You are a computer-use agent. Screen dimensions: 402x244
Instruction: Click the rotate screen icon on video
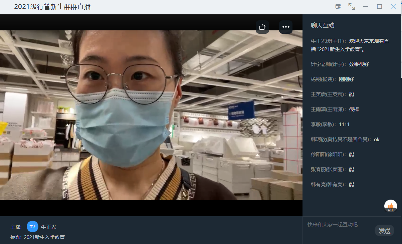(x=262, y=27)
